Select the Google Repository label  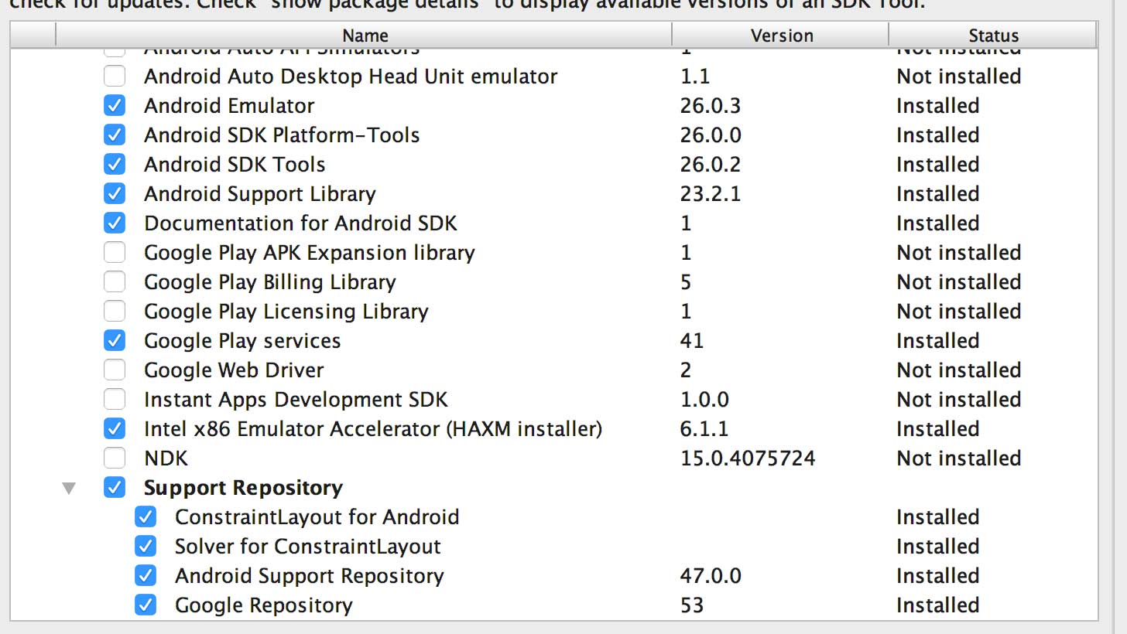263,605
